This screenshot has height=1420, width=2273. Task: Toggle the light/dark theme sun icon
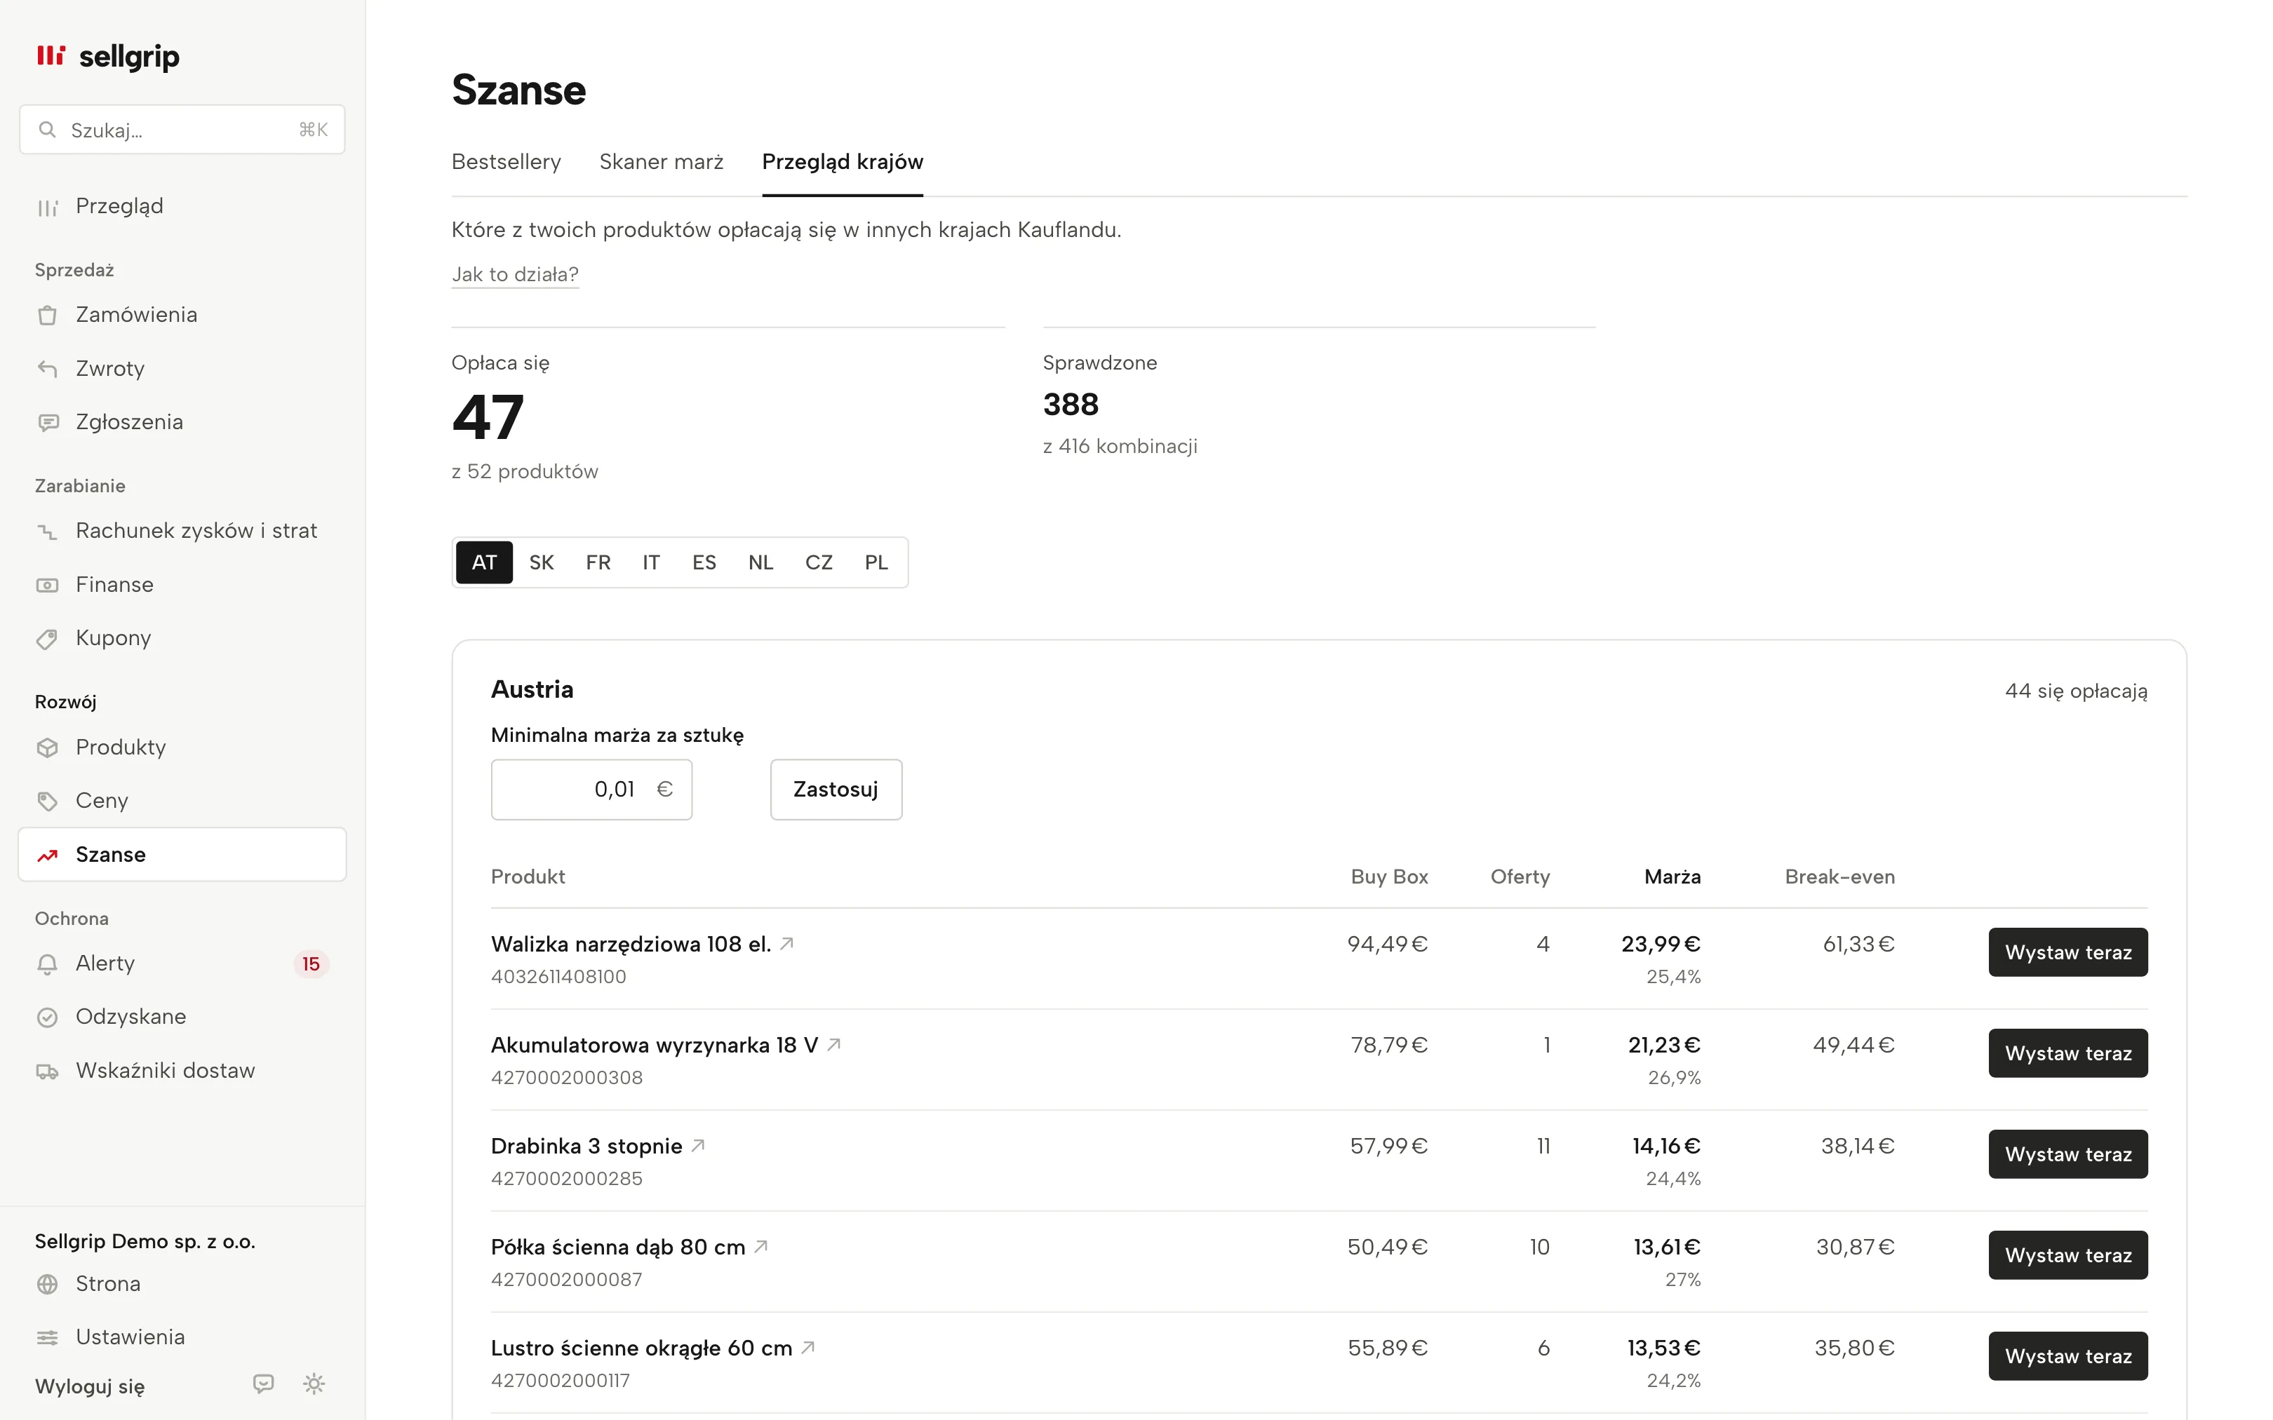tap(314, 1384)
